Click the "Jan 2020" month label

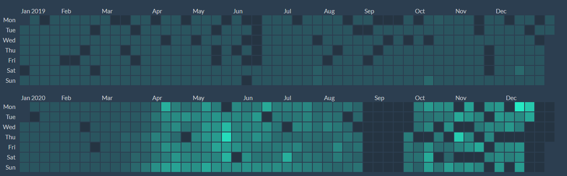[33, 98]
